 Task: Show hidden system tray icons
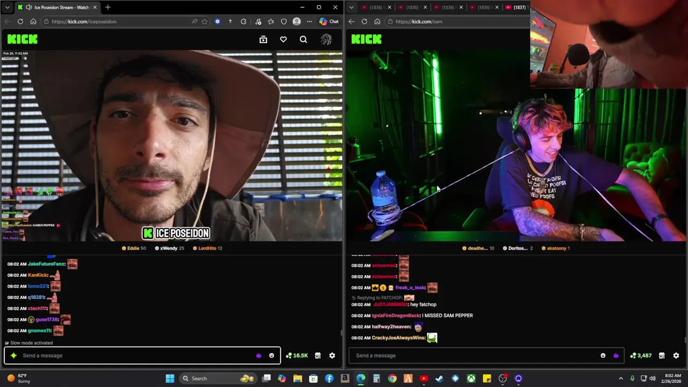621,378
